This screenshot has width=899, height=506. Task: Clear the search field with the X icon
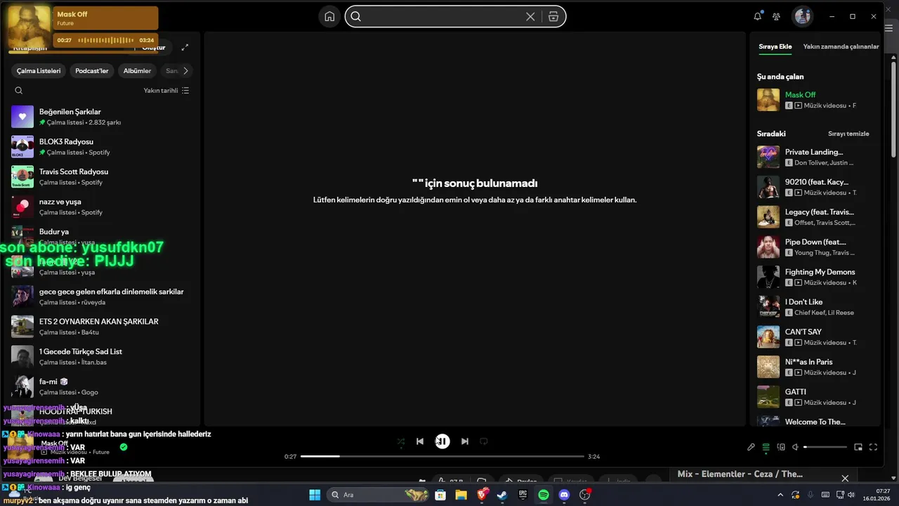click(x=530, y=16)
